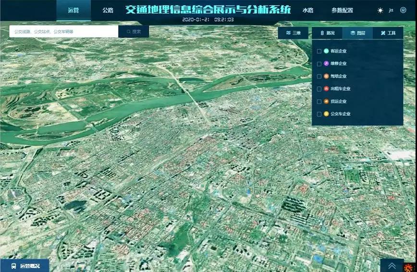
Task: Click the 驾培企业 label text
Action: tap(339, 76)
